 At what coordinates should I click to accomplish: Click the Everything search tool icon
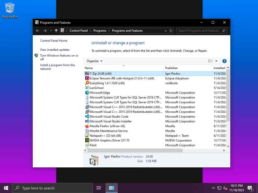coord(87,83)
